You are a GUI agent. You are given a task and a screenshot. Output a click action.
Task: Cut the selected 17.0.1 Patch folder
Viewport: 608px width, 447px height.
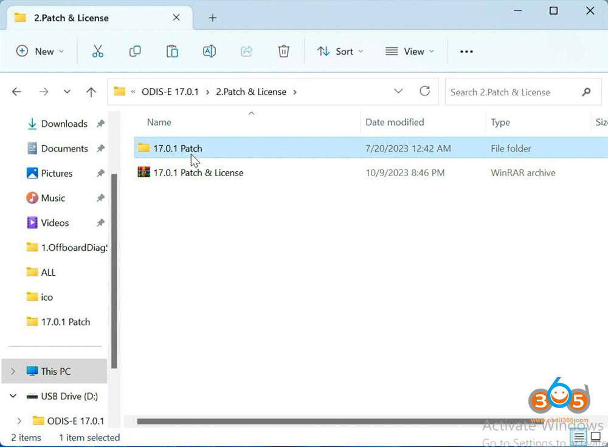point(98,51)
